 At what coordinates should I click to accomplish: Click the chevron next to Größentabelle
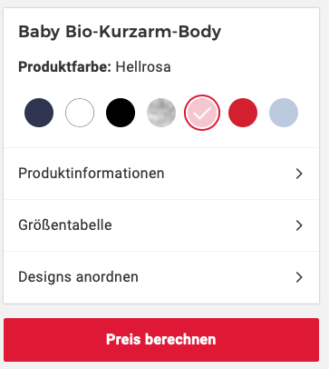(x=299, y=225)
